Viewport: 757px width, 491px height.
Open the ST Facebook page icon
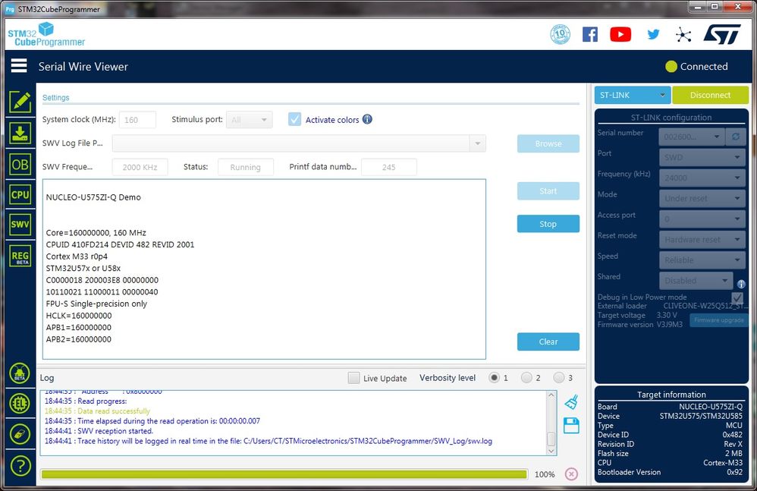point(590,34)
